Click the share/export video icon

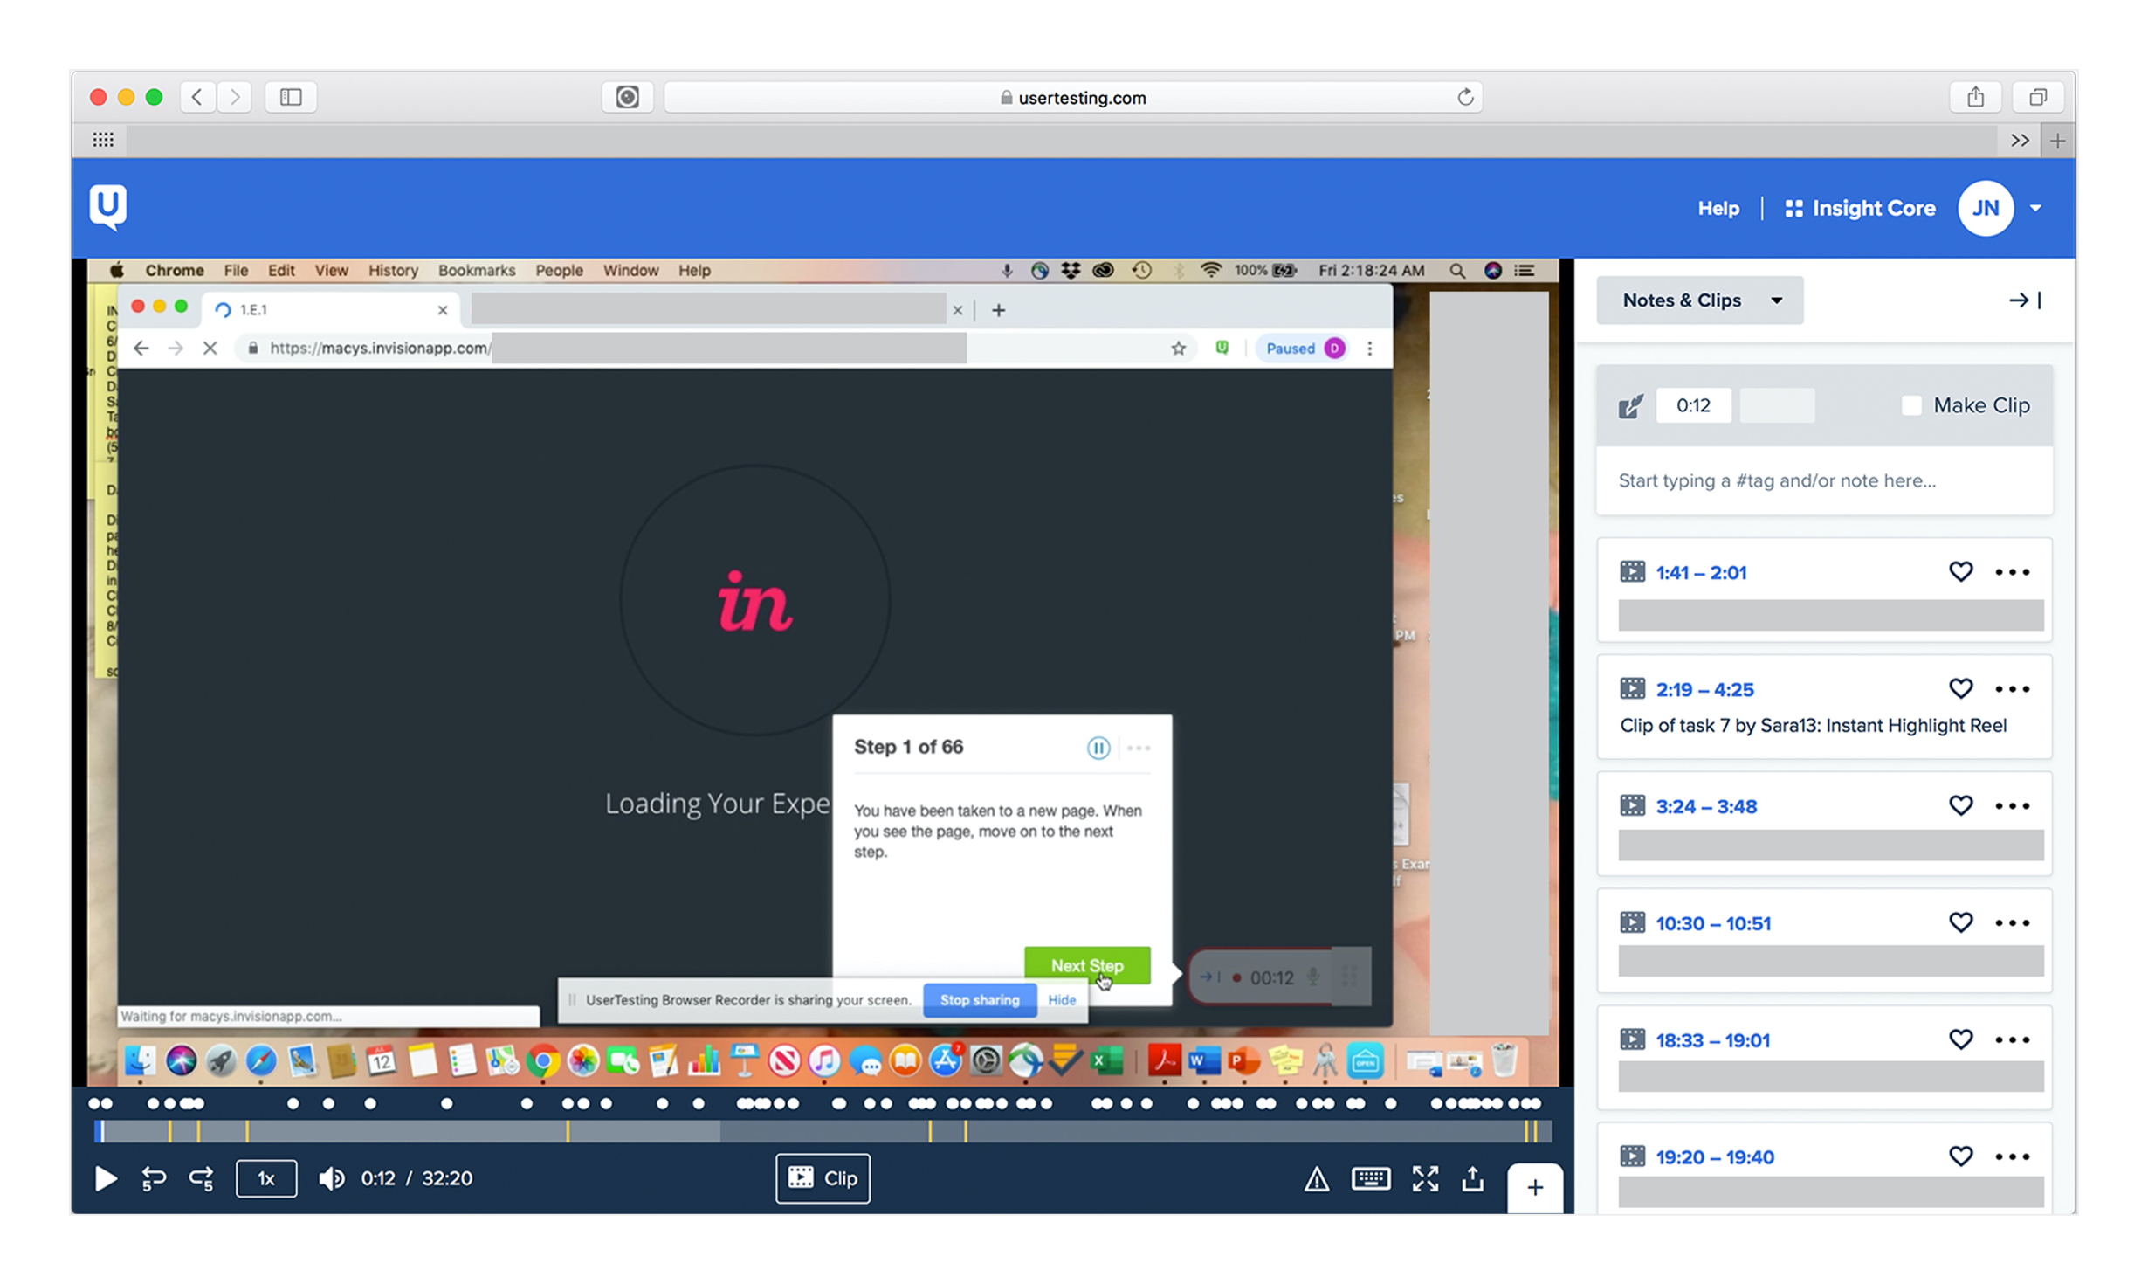[1473, 1179]
